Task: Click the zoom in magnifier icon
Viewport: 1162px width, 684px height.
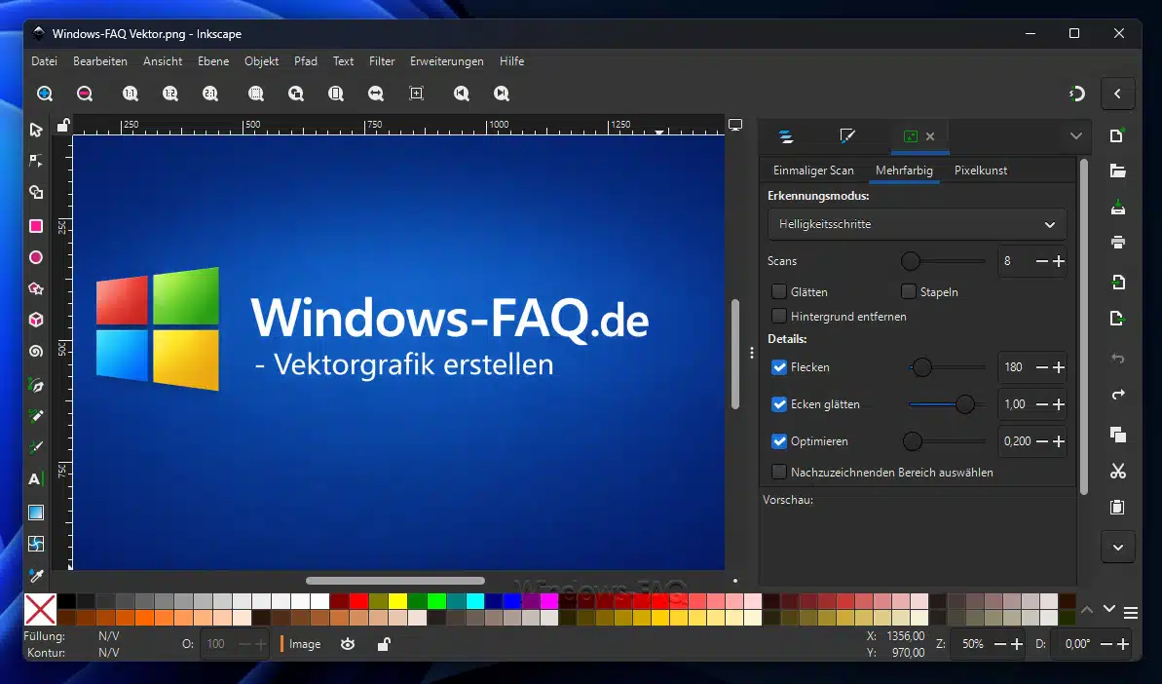Action: tap(45, 94)
